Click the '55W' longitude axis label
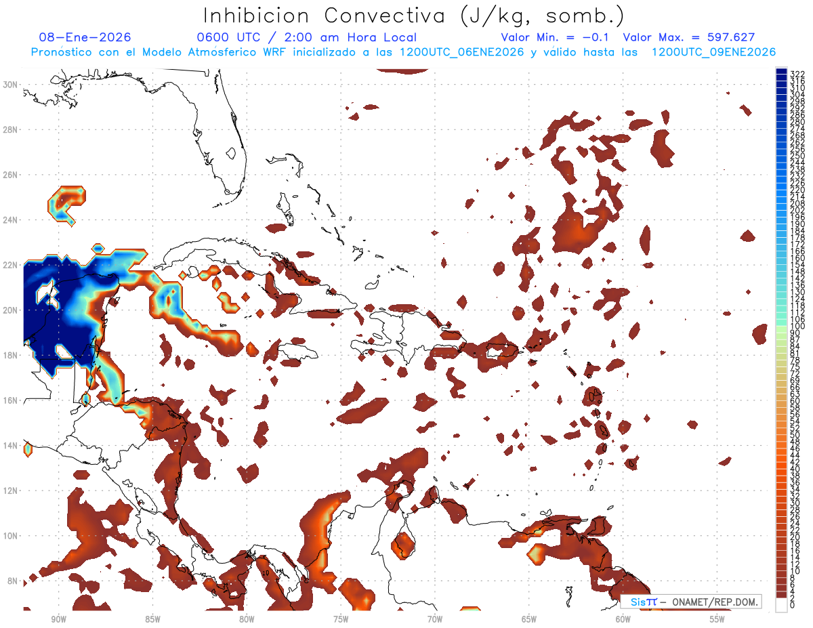Viewport: 813px width, 628px height. [x=717, y=619]
